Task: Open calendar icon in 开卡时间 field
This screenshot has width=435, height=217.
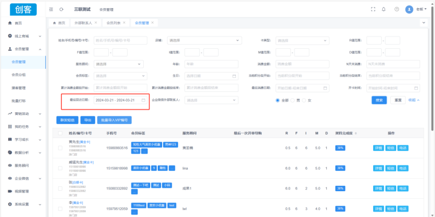Action: pyautogui.click(x=416, y=88)
